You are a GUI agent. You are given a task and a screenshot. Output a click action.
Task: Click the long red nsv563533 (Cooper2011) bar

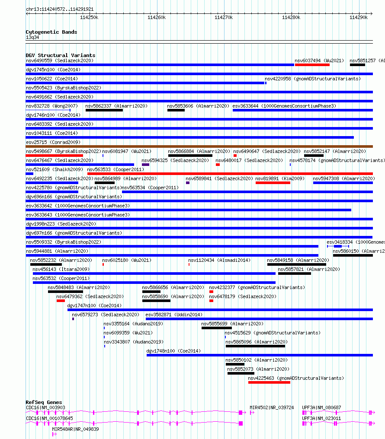point(230,174)
